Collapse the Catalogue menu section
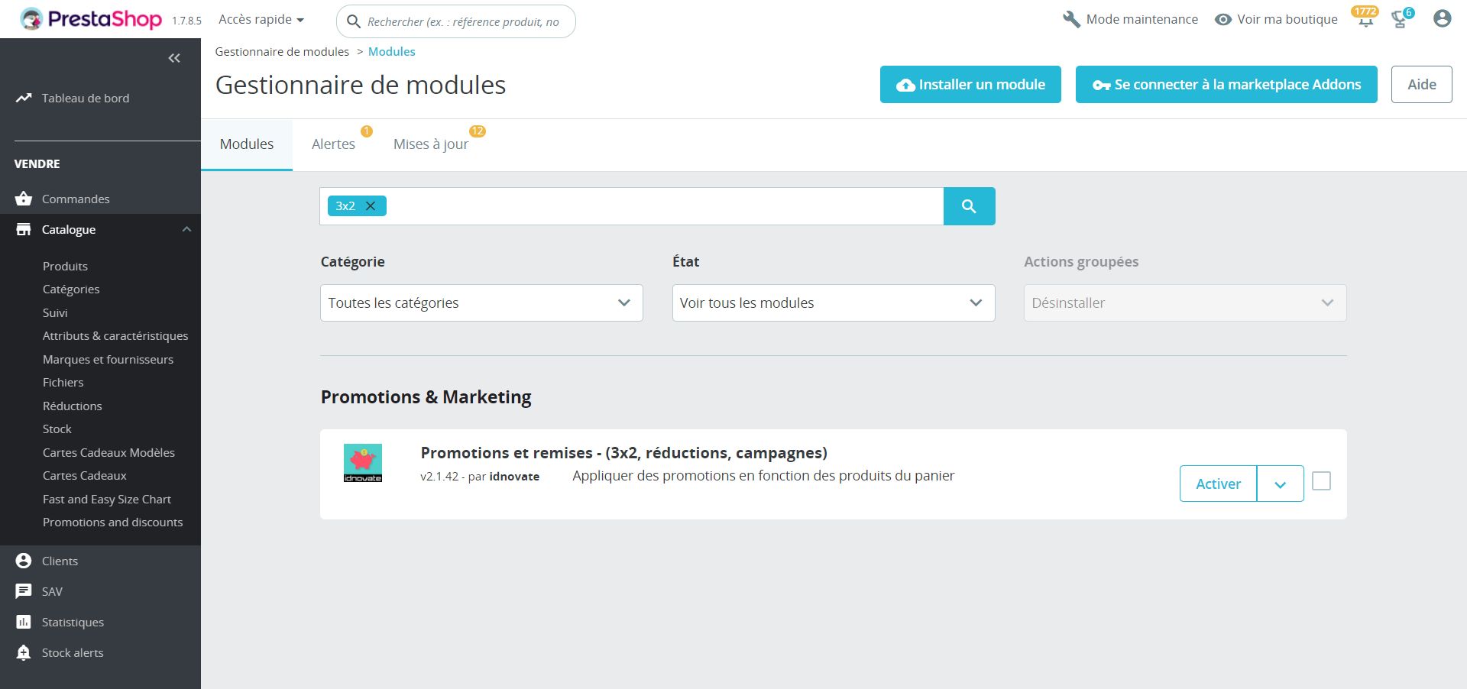Screen dimensions: 1467x689 (x=186, y=229)
